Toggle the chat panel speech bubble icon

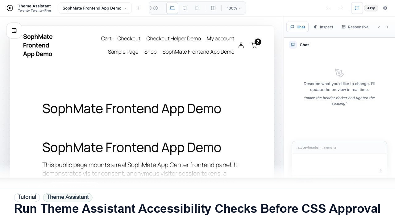click(357, 8)
